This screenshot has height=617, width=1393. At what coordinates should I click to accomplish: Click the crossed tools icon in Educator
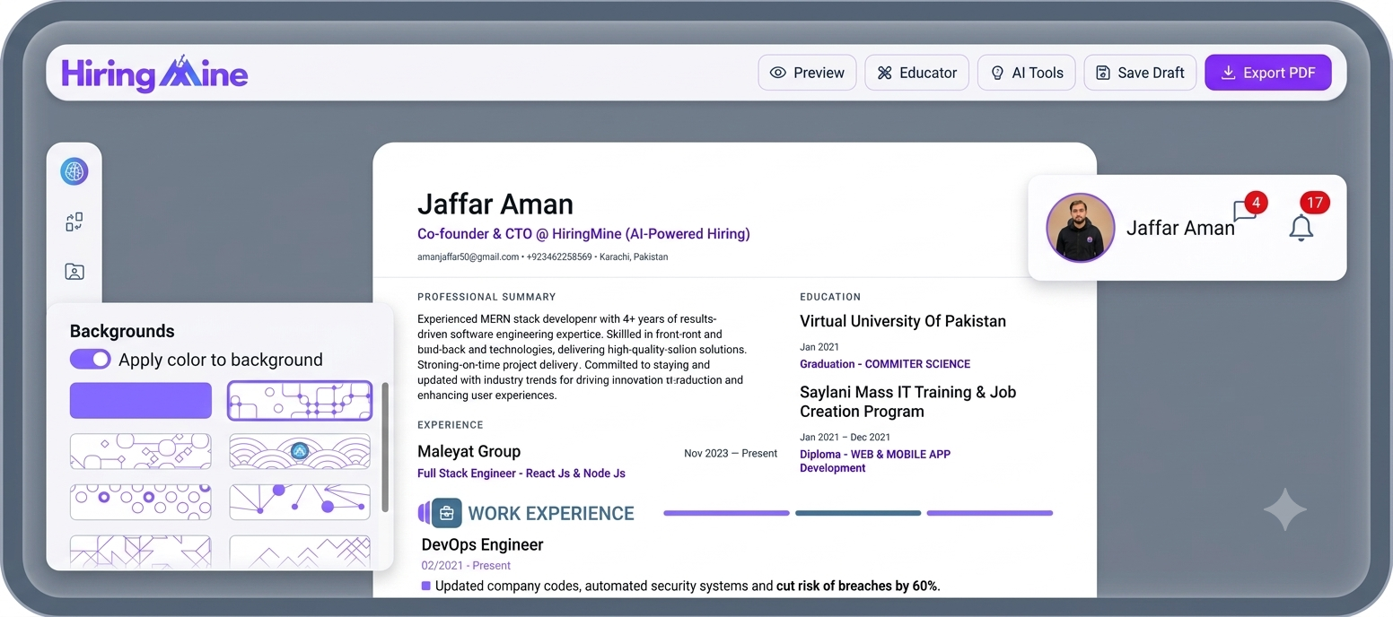click(884, 73)
